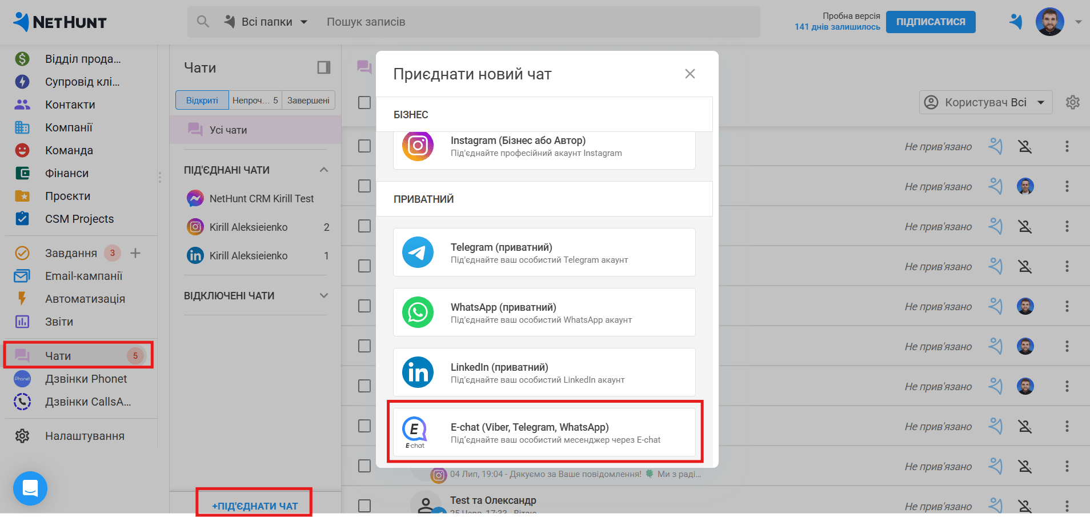This screenshot has height=517, width=1090.
Task: Click the ПІДПИСАТИСЯ subscribe button
Action: click(x=931, y=22)
